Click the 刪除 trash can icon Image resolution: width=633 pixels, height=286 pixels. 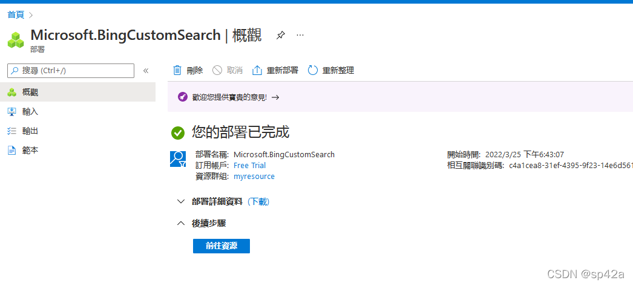[177, 70]
